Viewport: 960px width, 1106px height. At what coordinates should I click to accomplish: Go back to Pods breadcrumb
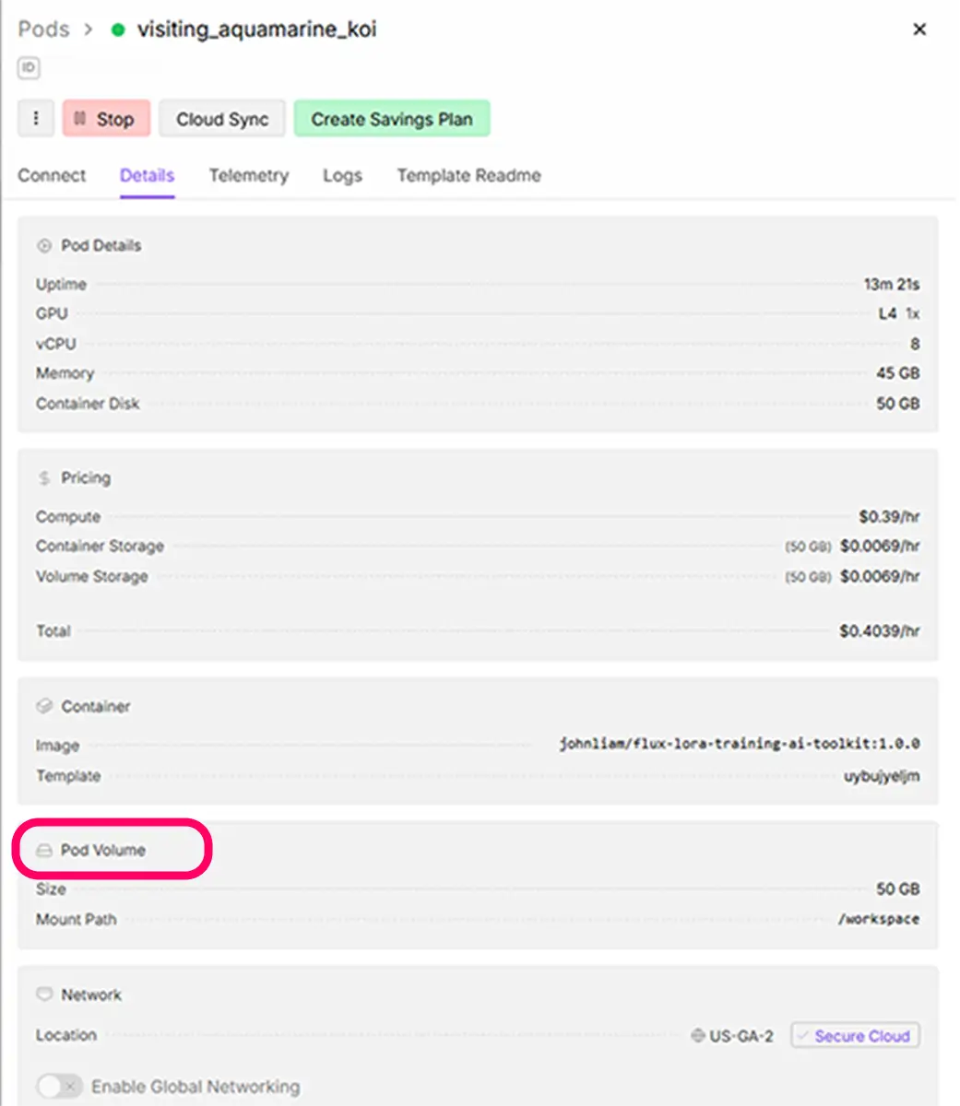click(43, 29)
